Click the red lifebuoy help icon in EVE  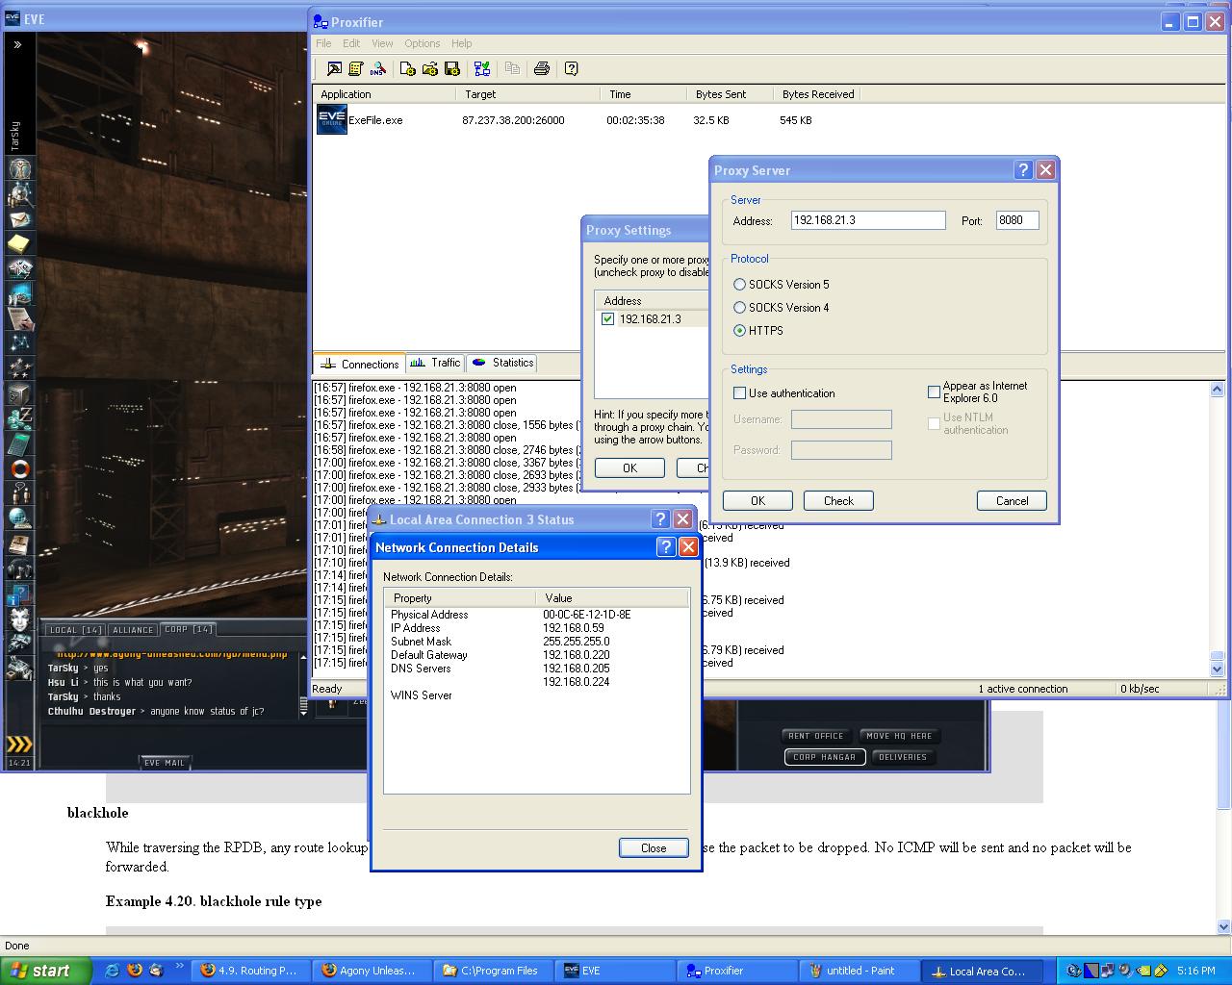pyautogui.click(x=19, y=469)
